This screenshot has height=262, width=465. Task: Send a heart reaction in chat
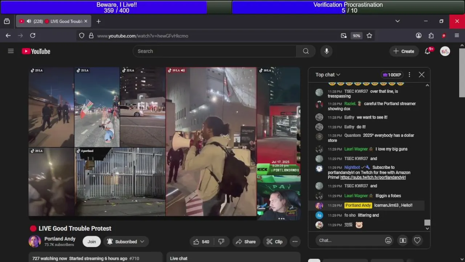[417, 240]
